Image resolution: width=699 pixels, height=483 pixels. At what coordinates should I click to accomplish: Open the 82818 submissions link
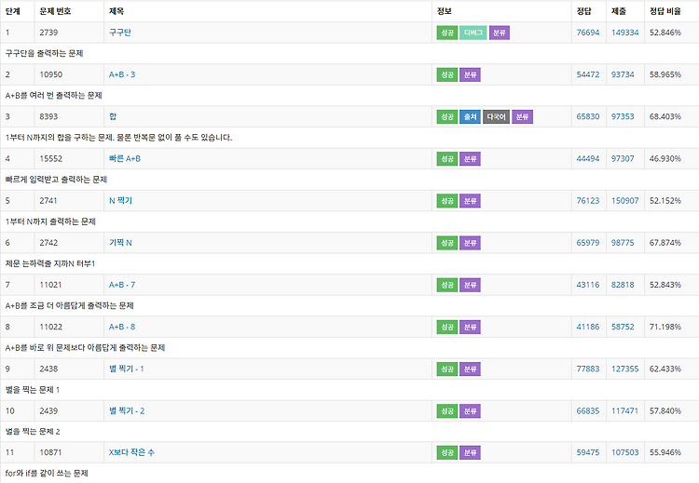[623, 285]
